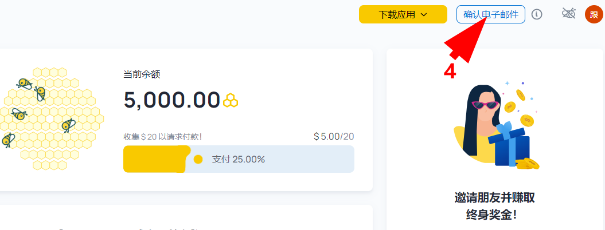Open the orange 跟 profile avatar
Screen dimensions: 605x230
click(x=594, y=15)
